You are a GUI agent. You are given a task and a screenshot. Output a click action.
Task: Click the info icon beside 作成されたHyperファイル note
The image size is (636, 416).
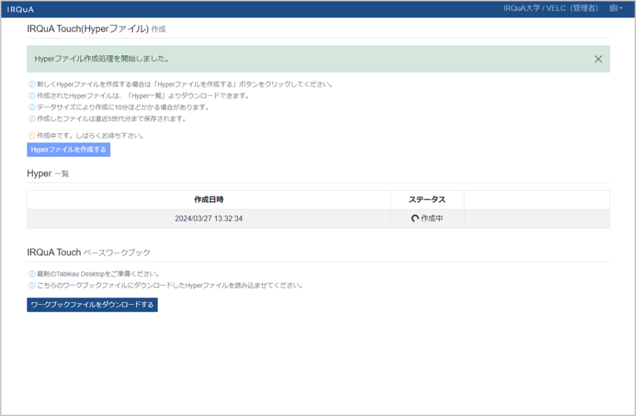(32, 96)
